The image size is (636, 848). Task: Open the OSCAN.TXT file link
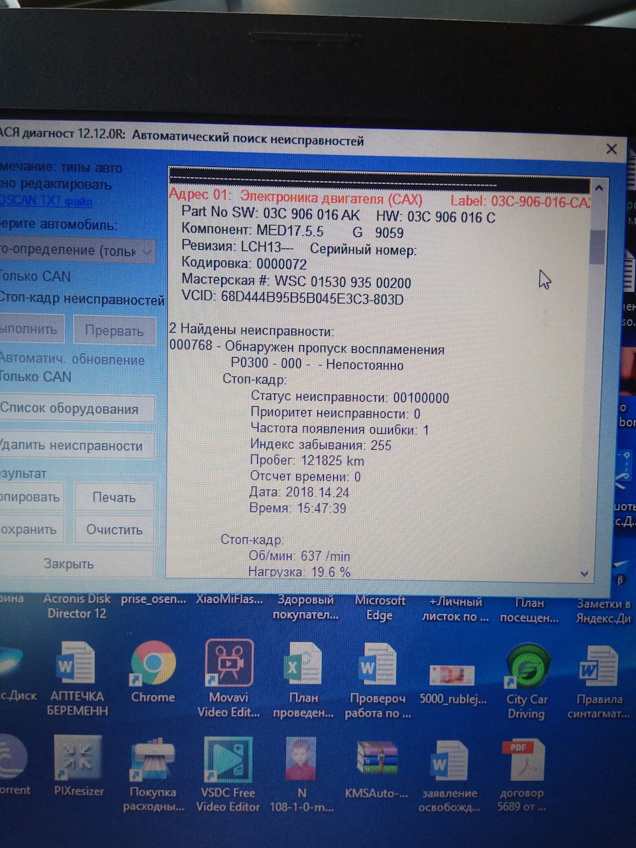(46, 200)
